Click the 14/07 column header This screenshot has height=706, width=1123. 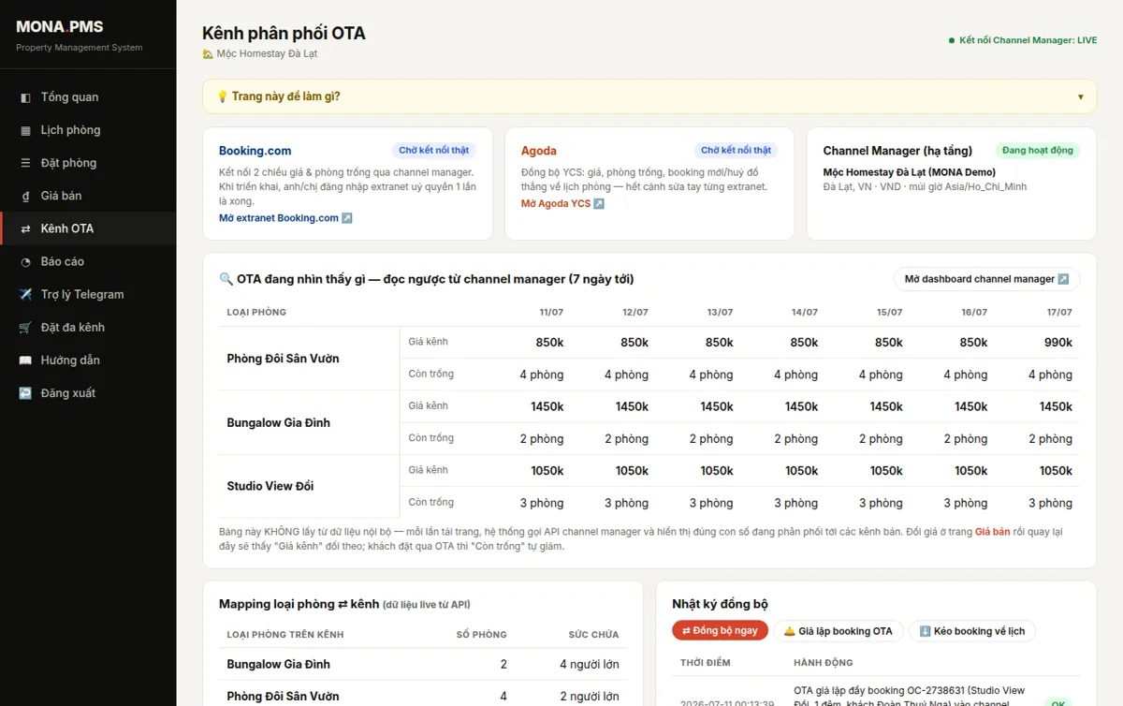[805, 312]
